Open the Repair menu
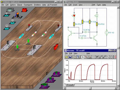This screenshot has width=120, height=90. 20,5
